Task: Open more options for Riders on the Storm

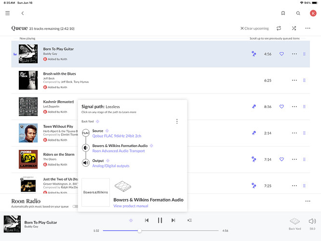Action: point(294,160)
